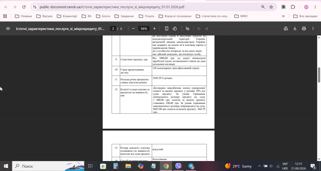
Task: Open the ВА bookmarks folder
Action: pos(87,16)
